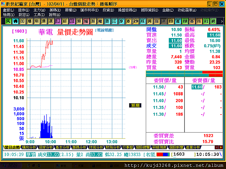Switch to the 個股新聞 tab

point(176,147)
